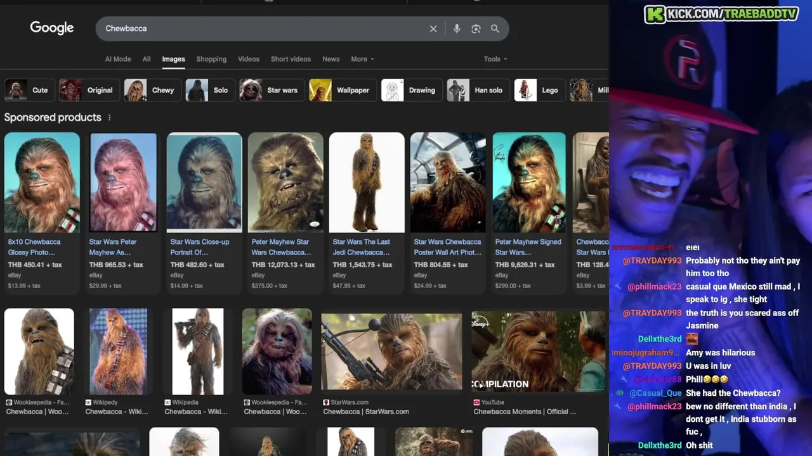The image size is (812, 456).
Task: Open the News tab
Action: pos(331,59)
